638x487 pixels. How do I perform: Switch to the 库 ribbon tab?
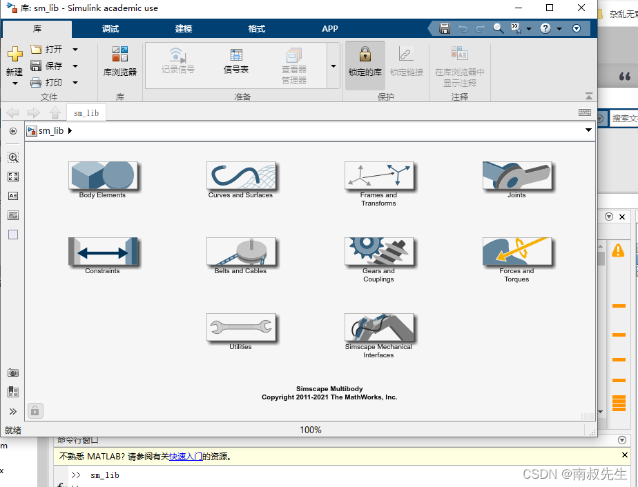(37, 29)
